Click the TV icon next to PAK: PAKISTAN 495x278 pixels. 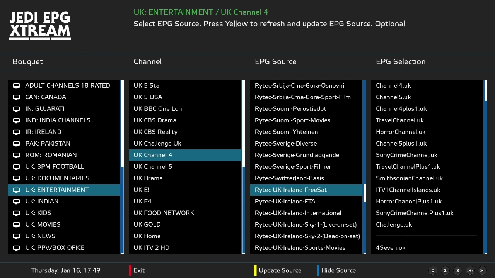[16, 144]
